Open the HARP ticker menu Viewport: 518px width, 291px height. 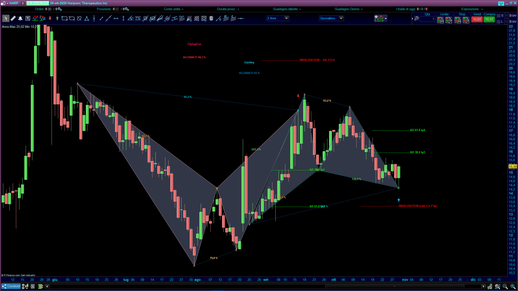tap(12, 3)
